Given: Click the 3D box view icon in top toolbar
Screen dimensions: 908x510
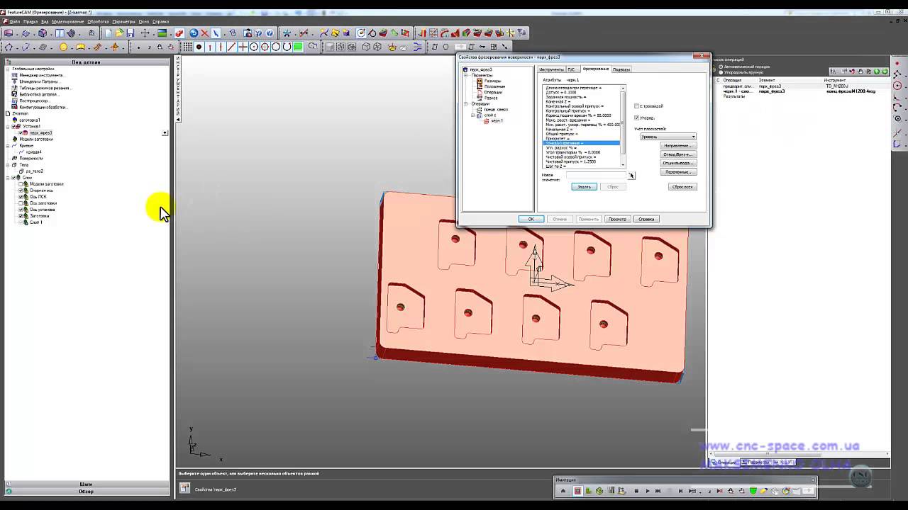Looking at the screenshot, I should point(43,33).
